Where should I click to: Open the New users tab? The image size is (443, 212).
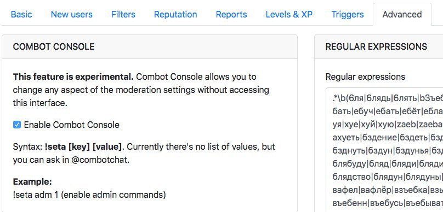[71, 14]
